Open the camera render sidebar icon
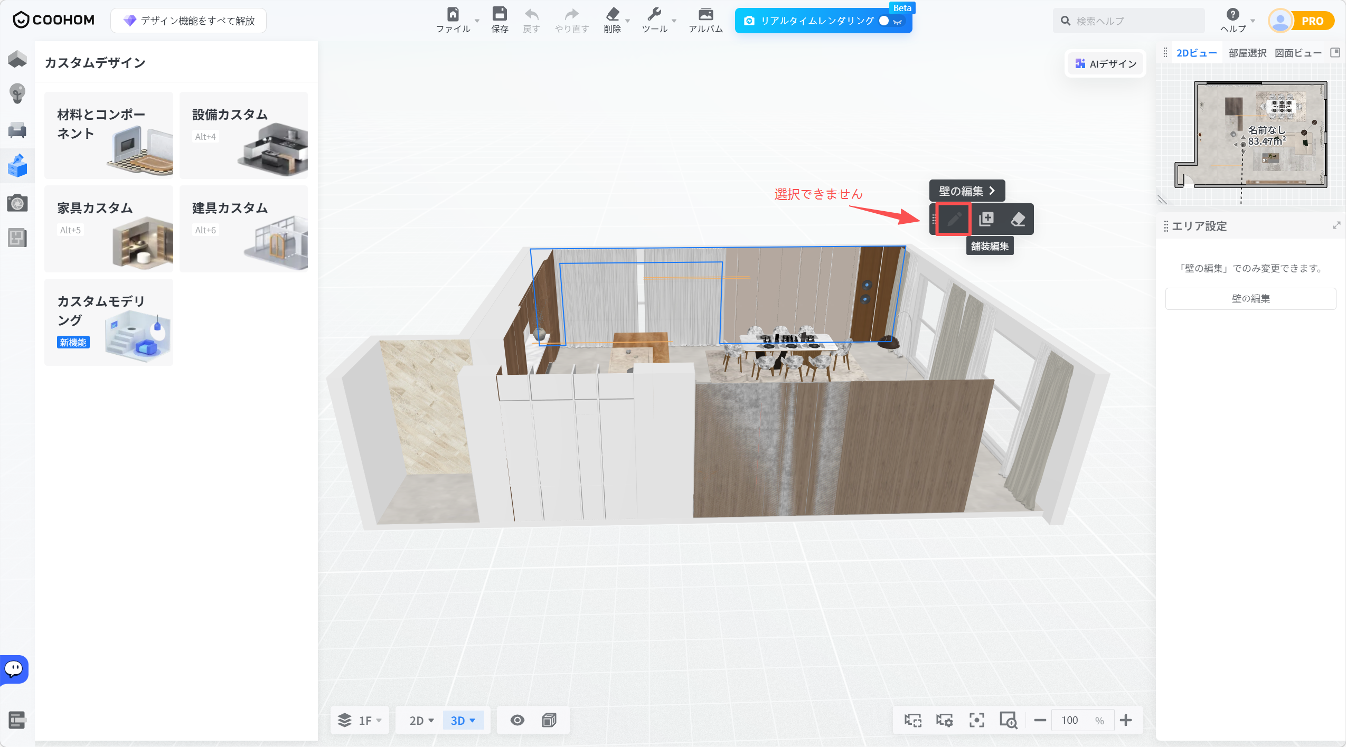This screenshot has height=747, width=1346. tap(17, 203)
